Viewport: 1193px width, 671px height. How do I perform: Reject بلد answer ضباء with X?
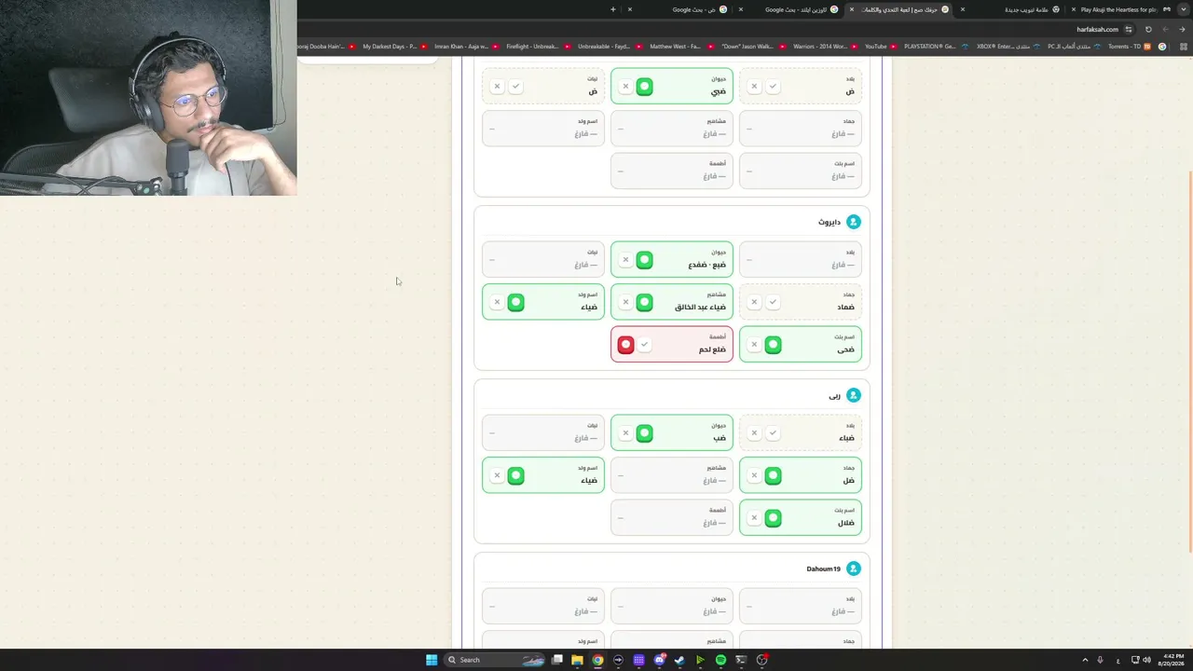pyautogui.click(x=754, y=433)
